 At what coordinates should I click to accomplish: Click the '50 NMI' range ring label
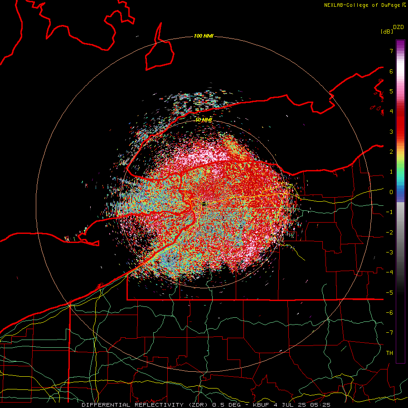tap(204, 120)
